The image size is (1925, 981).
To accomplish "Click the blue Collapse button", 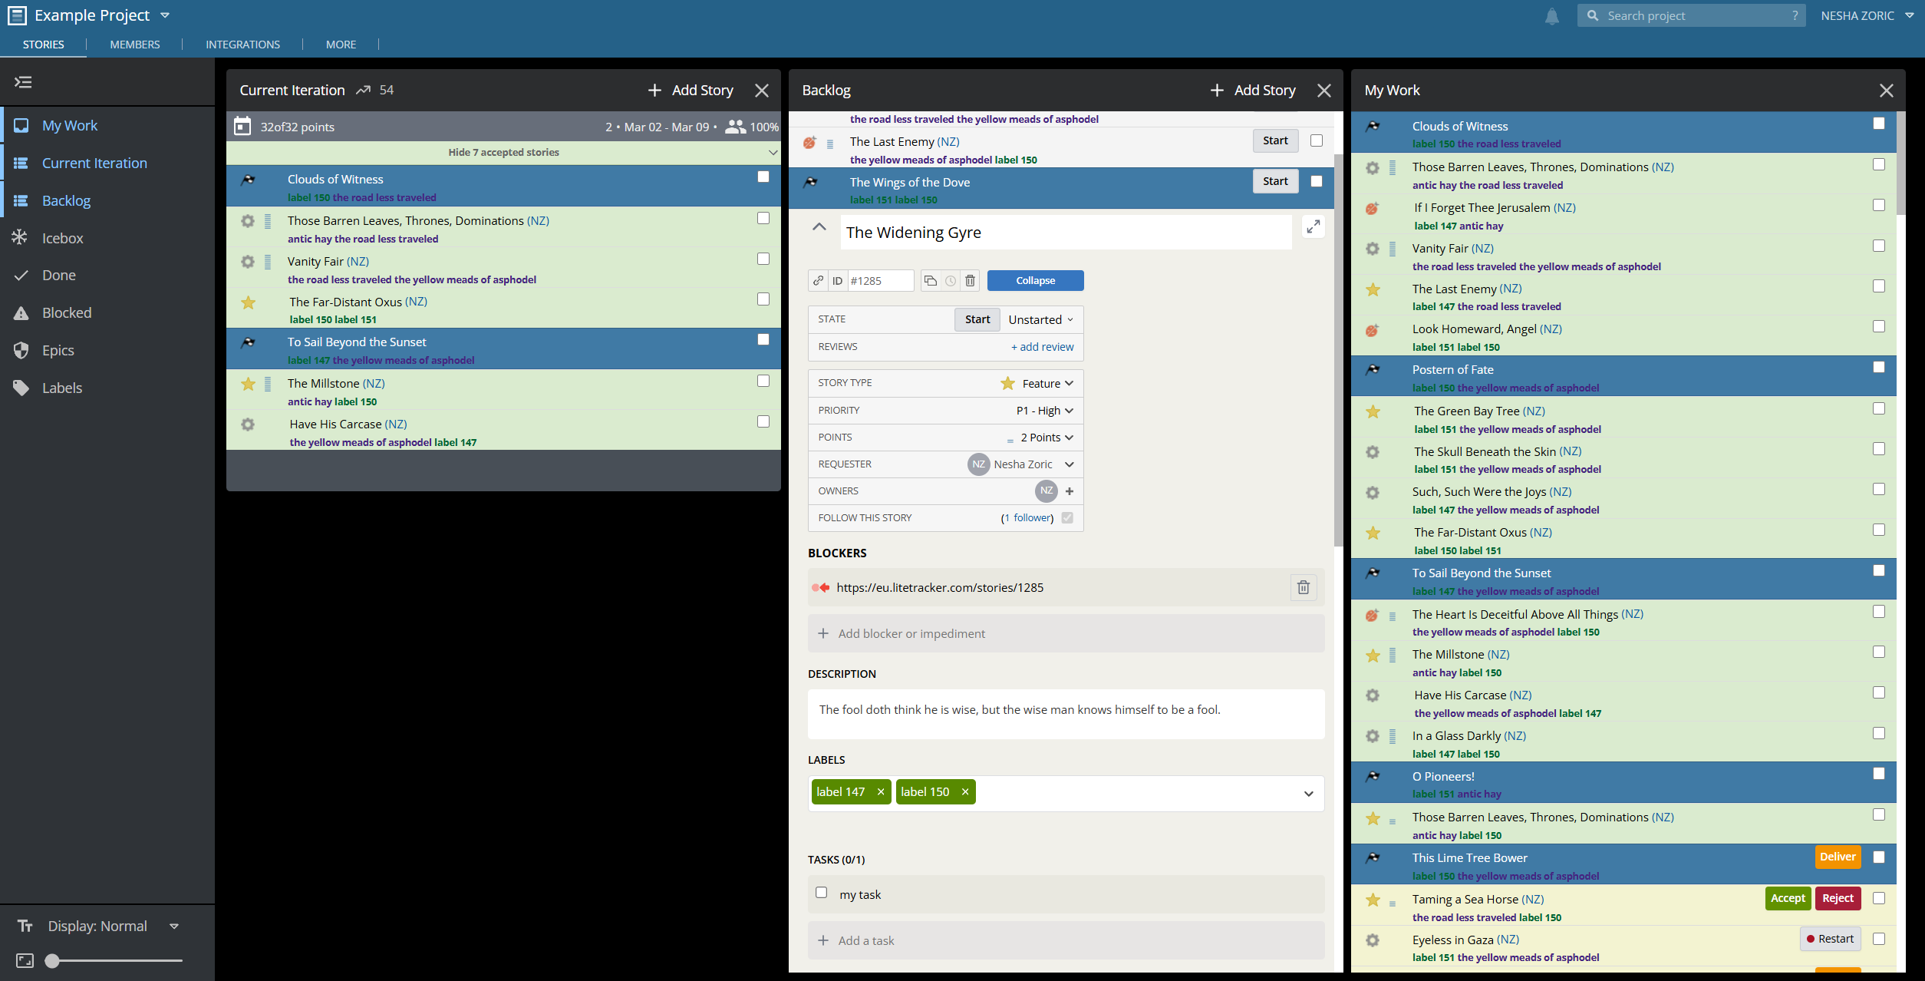I will pos(1036,281).
